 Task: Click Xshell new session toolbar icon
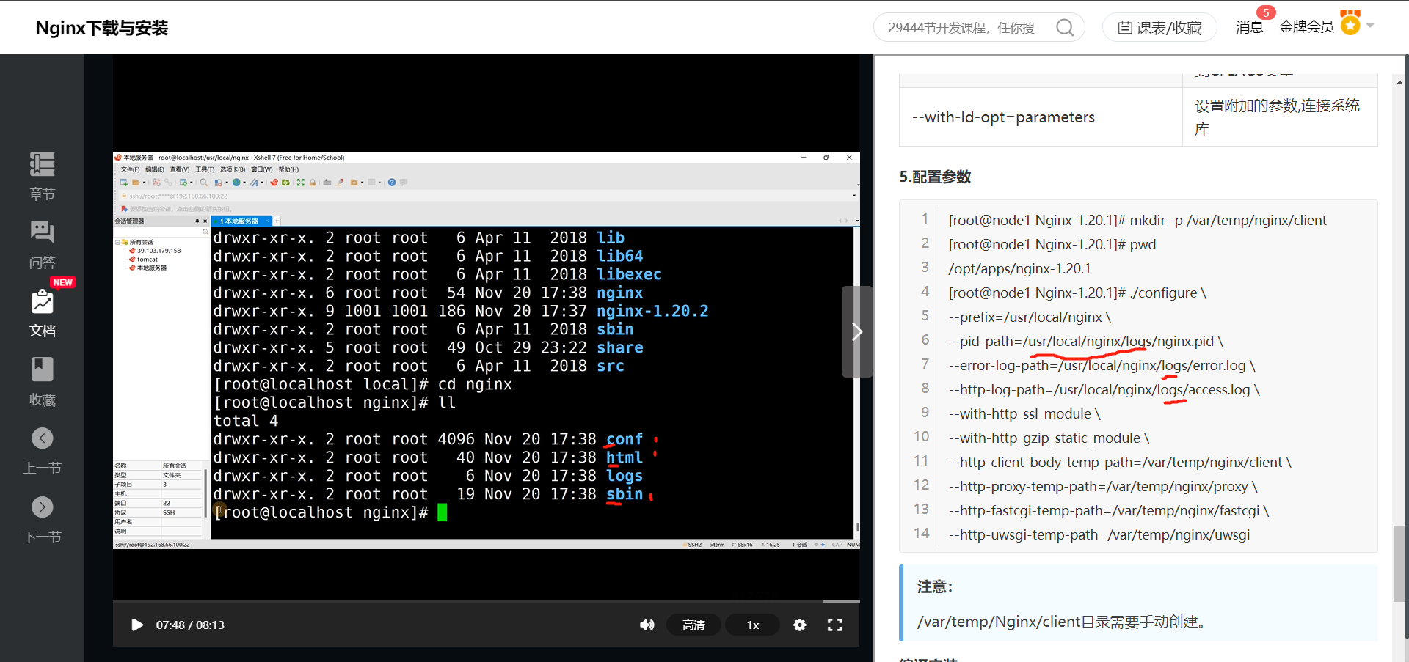tap(123, 183)
